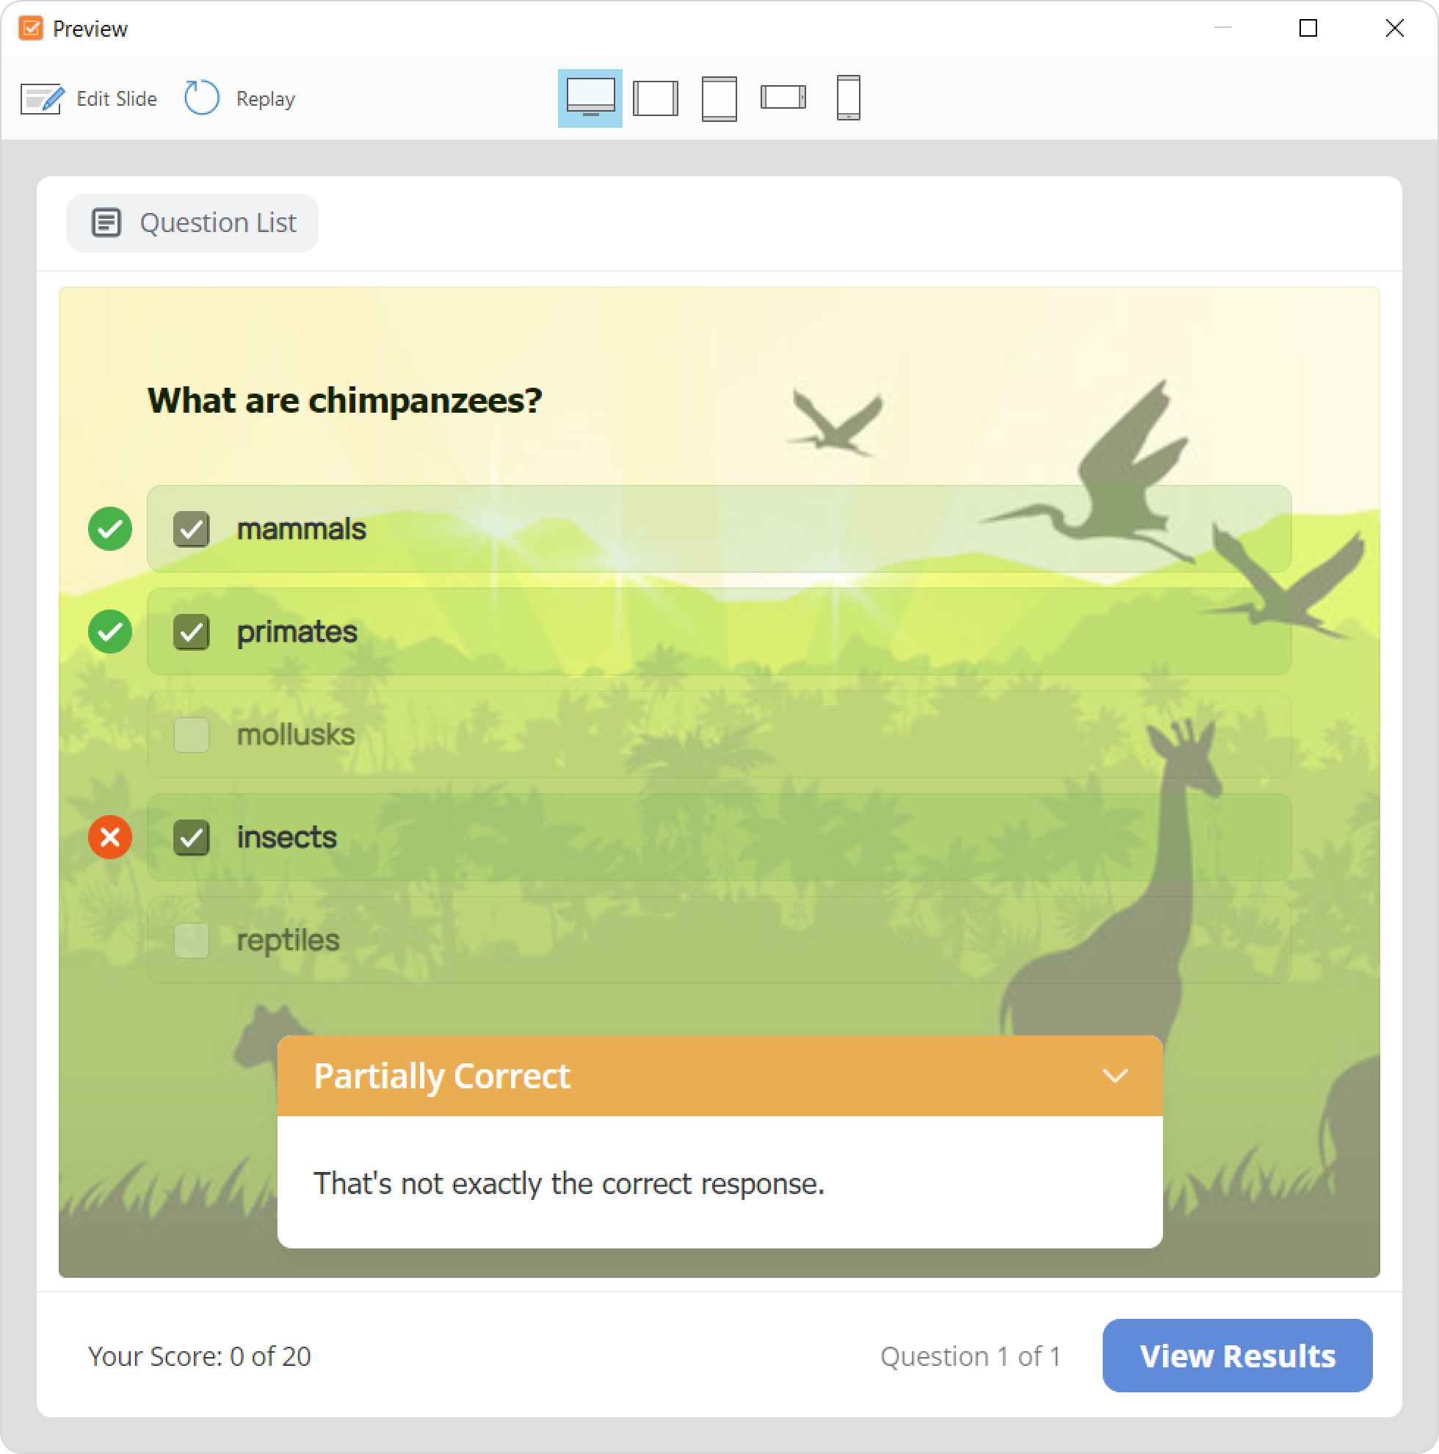1439x1454 pixels.
Task: Click the Replay label
Action: tap(266, 99)
